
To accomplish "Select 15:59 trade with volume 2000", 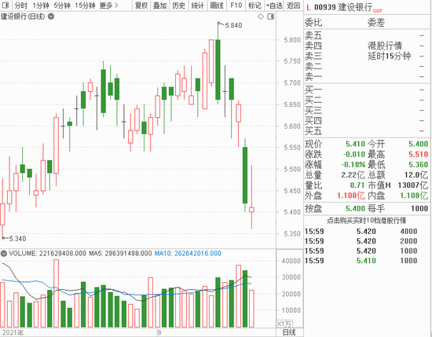I will 368,241.
